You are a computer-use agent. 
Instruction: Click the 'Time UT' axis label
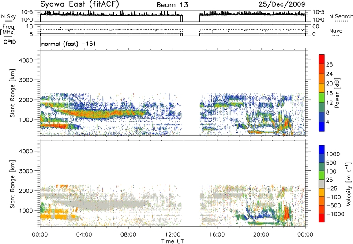pos(173,241)
